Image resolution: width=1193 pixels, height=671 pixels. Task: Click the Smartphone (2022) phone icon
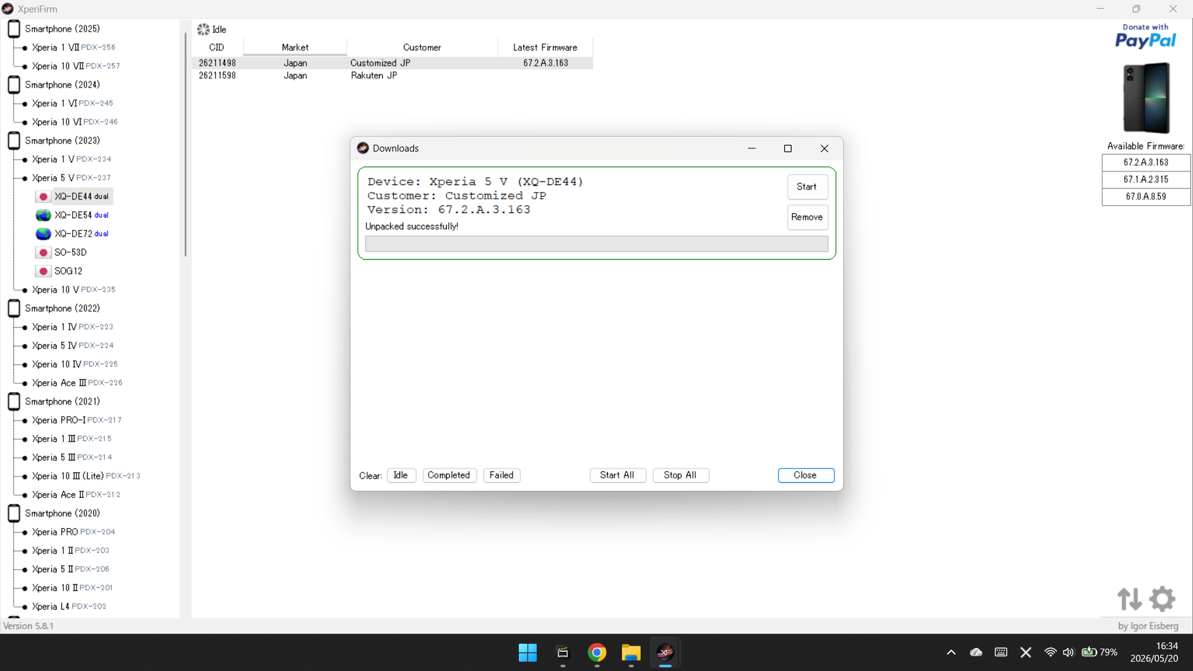14,308
